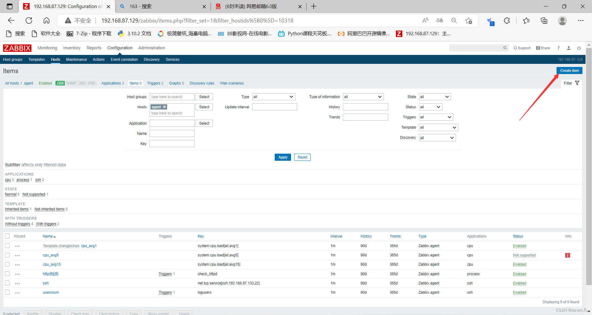Check the usersnum row checkbox

[x=7, y=292]
